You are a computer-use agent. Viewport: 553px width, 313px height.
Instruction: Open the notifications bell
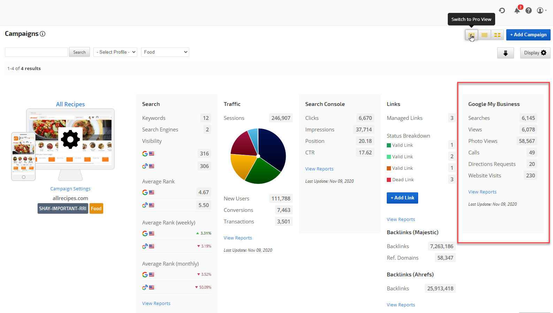(517, 10)
